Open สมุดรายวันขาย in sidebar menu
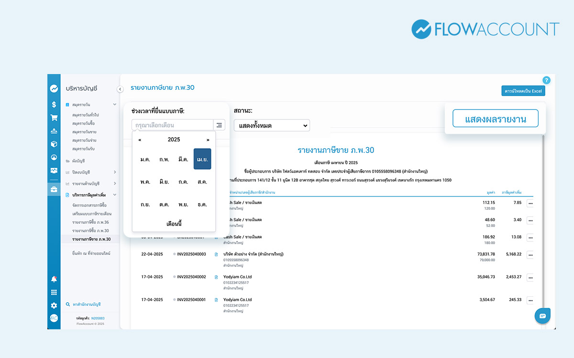The width and height of the screenshot is (574, 358). (84, 132)
